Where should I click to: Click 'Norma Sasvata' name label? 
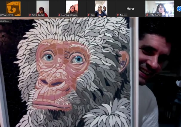[69, 15]
